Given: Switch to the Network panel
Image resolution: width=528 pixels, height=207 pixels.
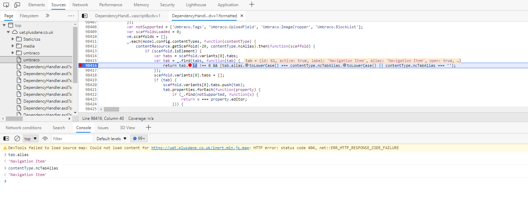Looking at the screenshot, I should coord(80,4).
